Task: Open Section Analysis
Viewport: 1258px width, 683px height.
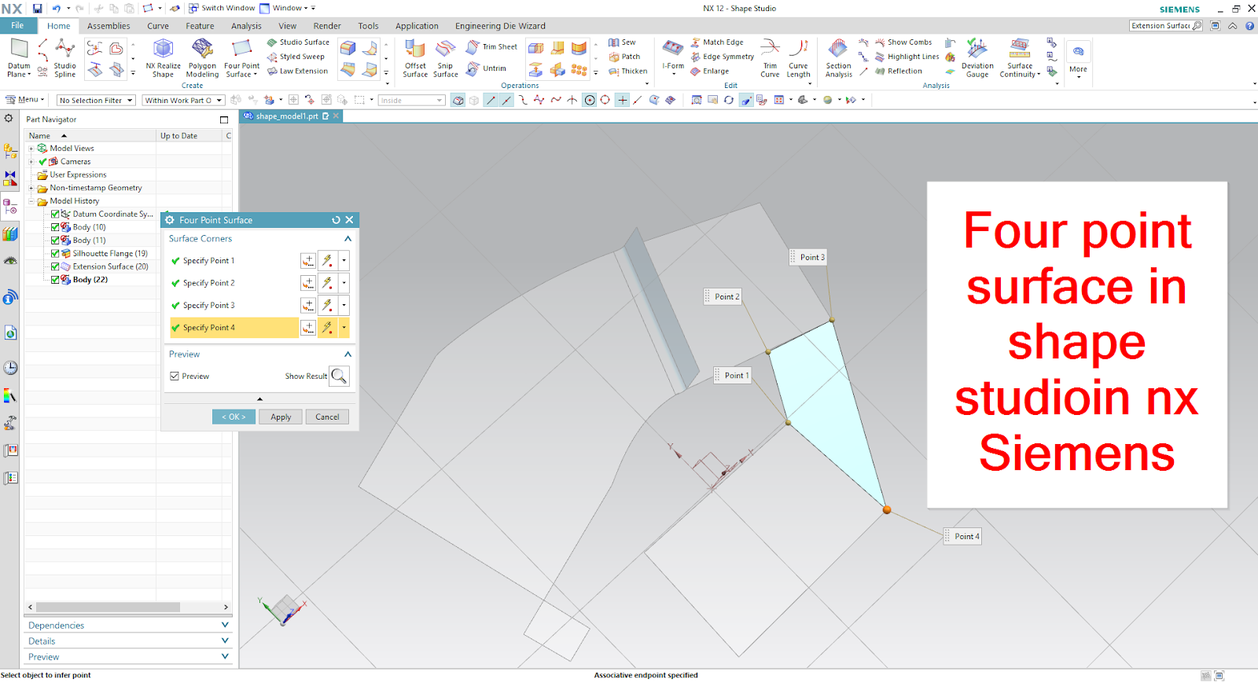Action: tap(838, 58)
